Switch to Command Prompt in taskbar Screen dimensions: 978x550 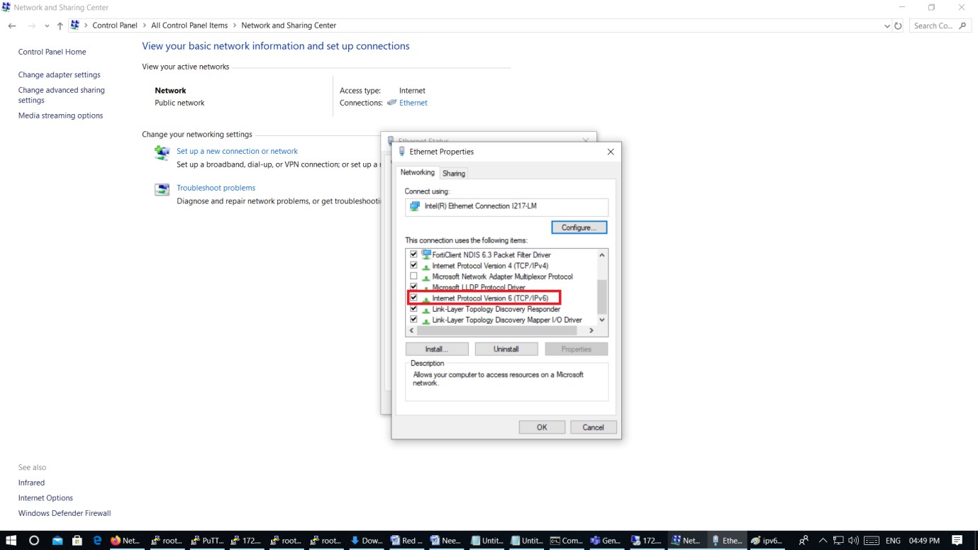pyautogui.click(x=566, y=540)
